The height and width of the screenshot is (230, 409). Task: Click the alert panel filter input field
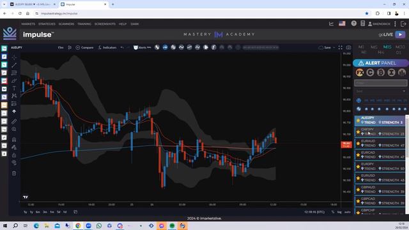[380, 83]
